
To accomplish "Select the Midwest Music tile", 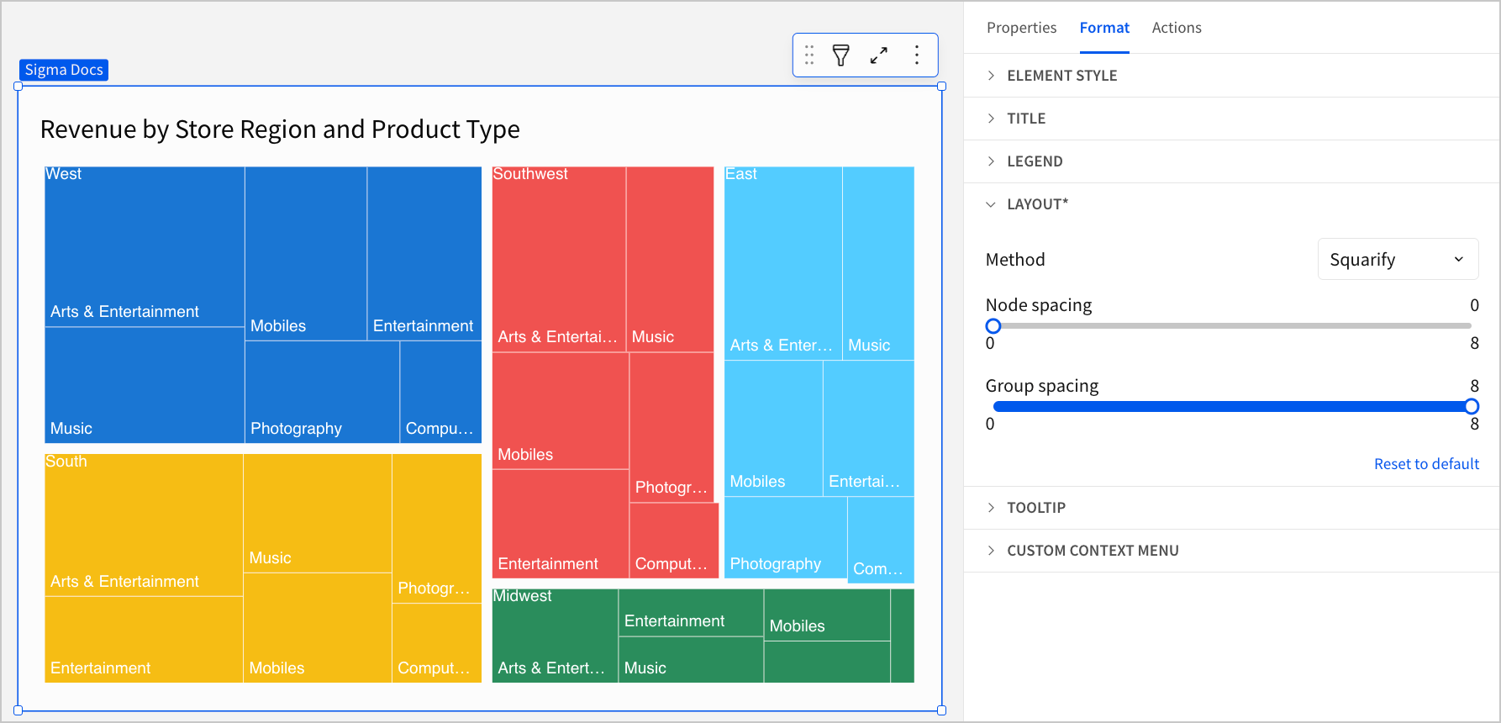I will pos(691,660).
